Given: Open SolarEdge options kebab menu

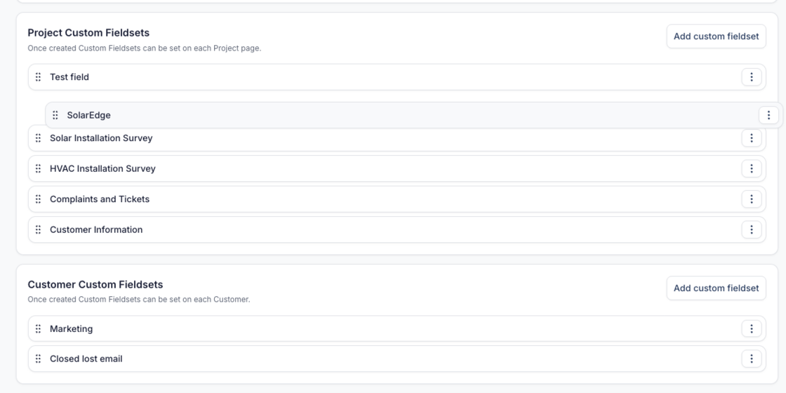Looking at the screenshot, I should tap(768, 115).
